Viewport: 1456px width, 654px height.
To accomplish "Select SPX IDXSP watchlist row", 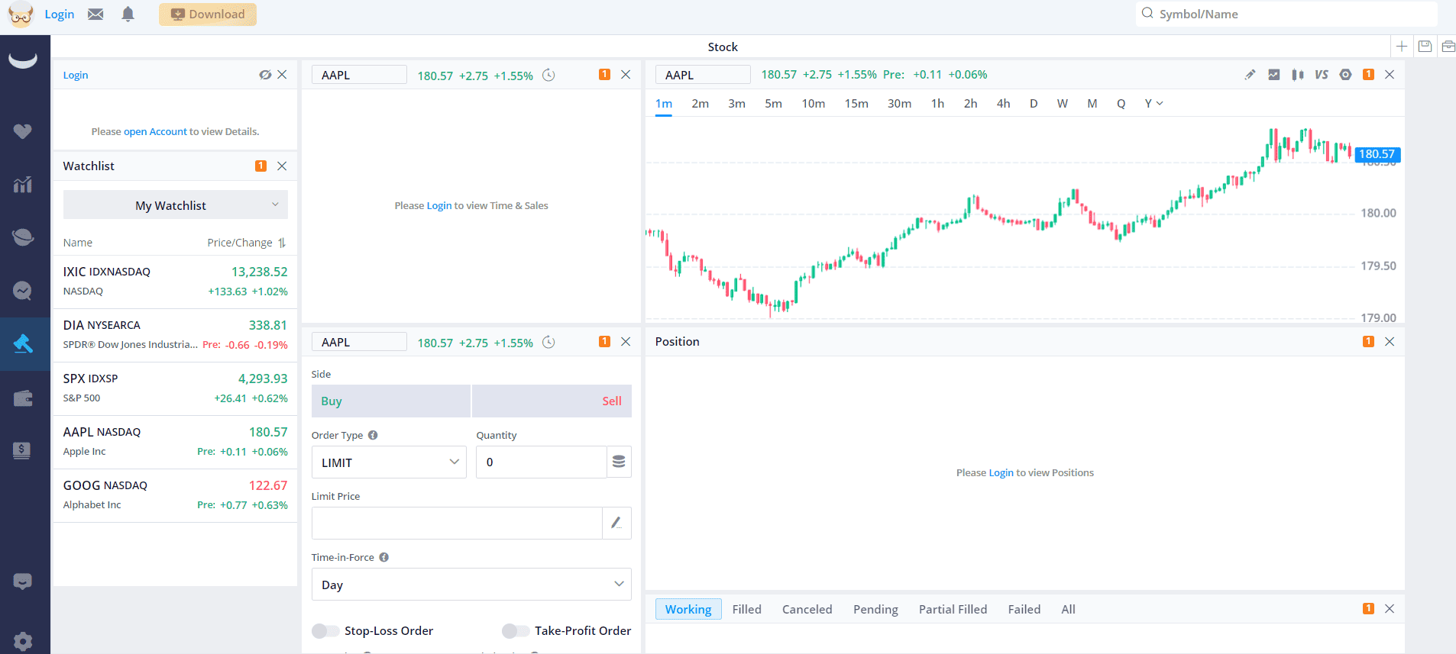I will point(175,388).
